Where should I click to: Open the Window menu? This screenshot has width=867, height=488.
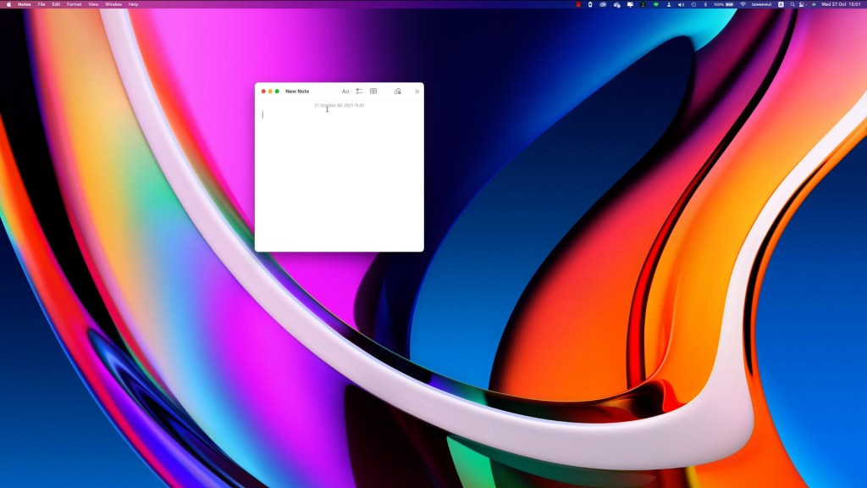(x=113, y=4)
